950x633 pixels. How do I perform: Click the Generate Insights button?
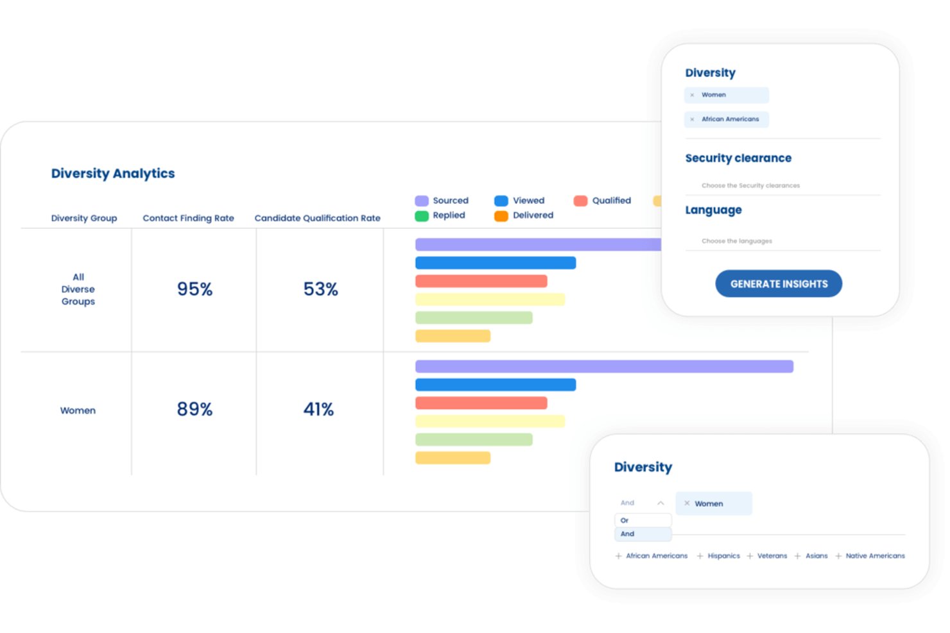pos(779,283)
